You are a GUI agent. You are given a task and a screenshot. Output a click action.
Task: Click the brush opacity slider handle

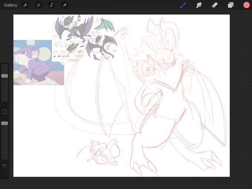[x=4, y=123]
